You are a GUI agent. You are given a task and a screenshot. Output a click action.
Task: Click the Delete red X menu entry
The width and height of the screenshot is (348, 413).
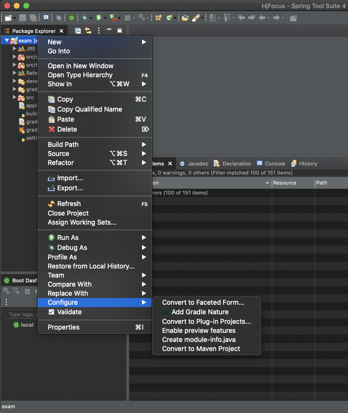pos(95,129)
